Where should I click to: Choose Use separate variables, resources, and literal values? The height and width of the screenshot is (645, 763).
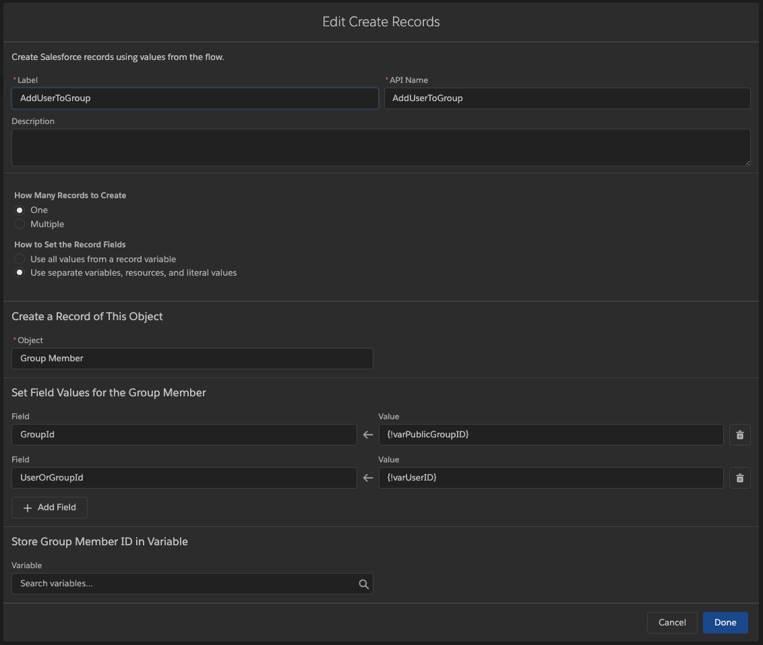(20, 273)
